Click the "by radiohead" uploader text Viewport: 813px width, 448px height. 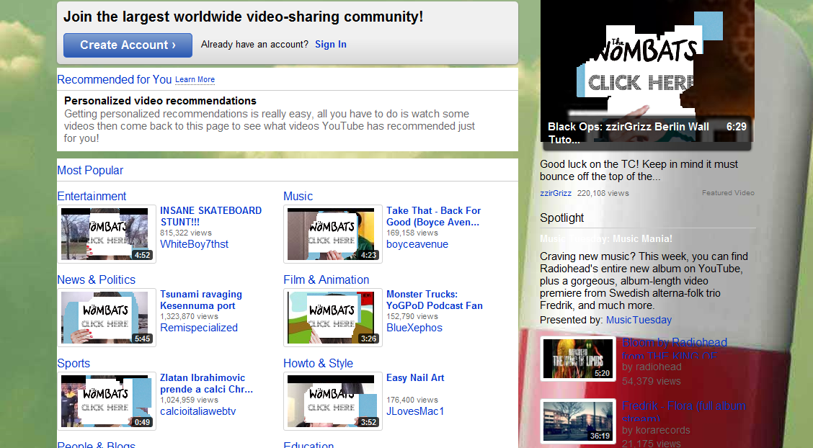point(652,367)
